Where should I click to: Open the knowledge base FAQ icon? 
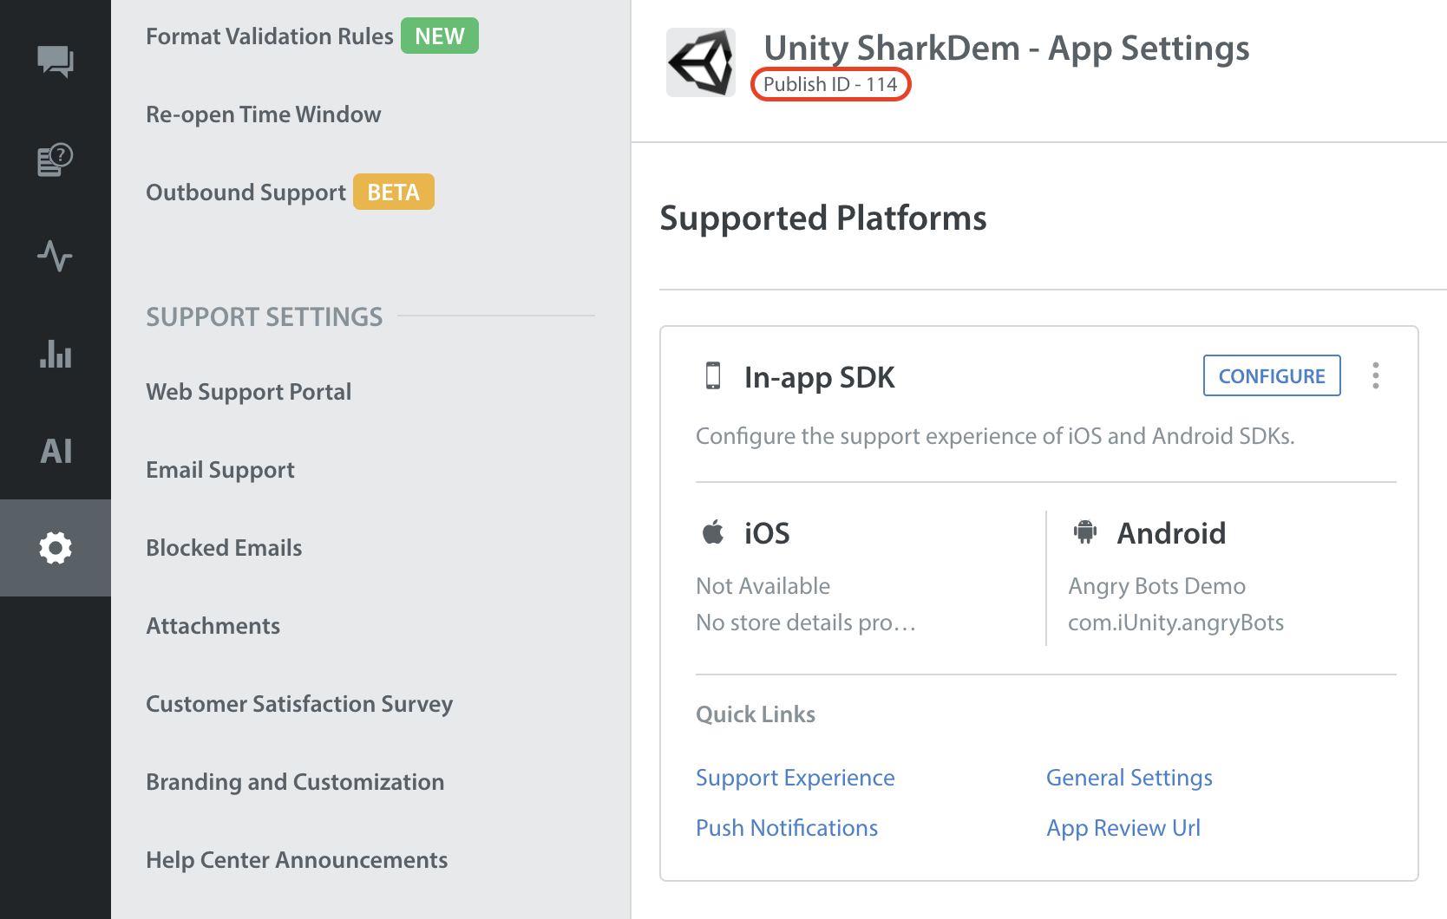56,160
